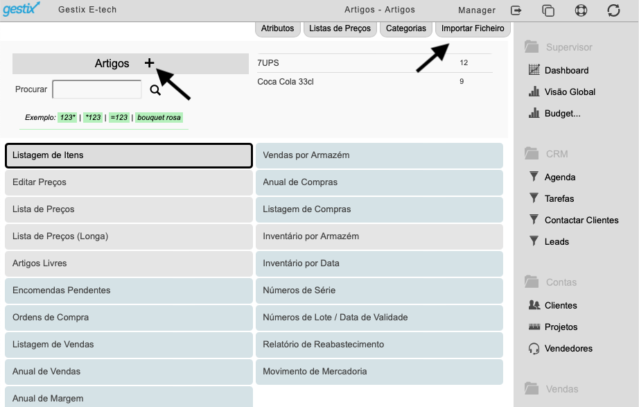Focus the Procurar search field

(97, 89)
